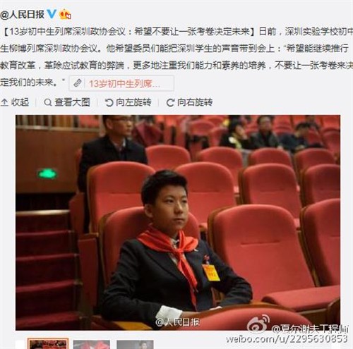
Task: Click the weibo.com/u/2295630853 watermark text
Action: click(x=287, y=339)
